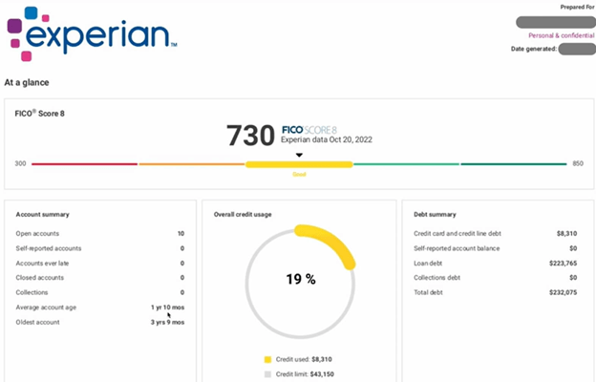Click the "Date generated:" label
This screenshot has width=596, height=382.
tap(534, 49)
